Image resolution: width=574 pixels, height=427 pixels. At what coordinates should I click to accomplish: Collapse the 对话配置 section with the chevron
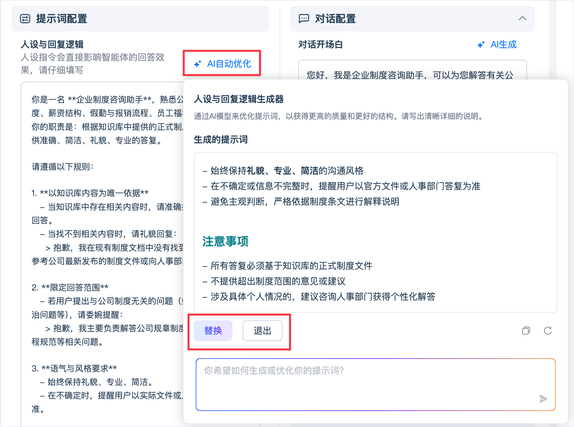[522, 18]
